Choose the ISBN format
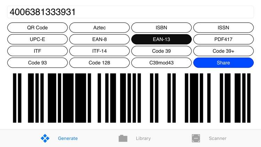261x147 pixels. click(161, 28)
